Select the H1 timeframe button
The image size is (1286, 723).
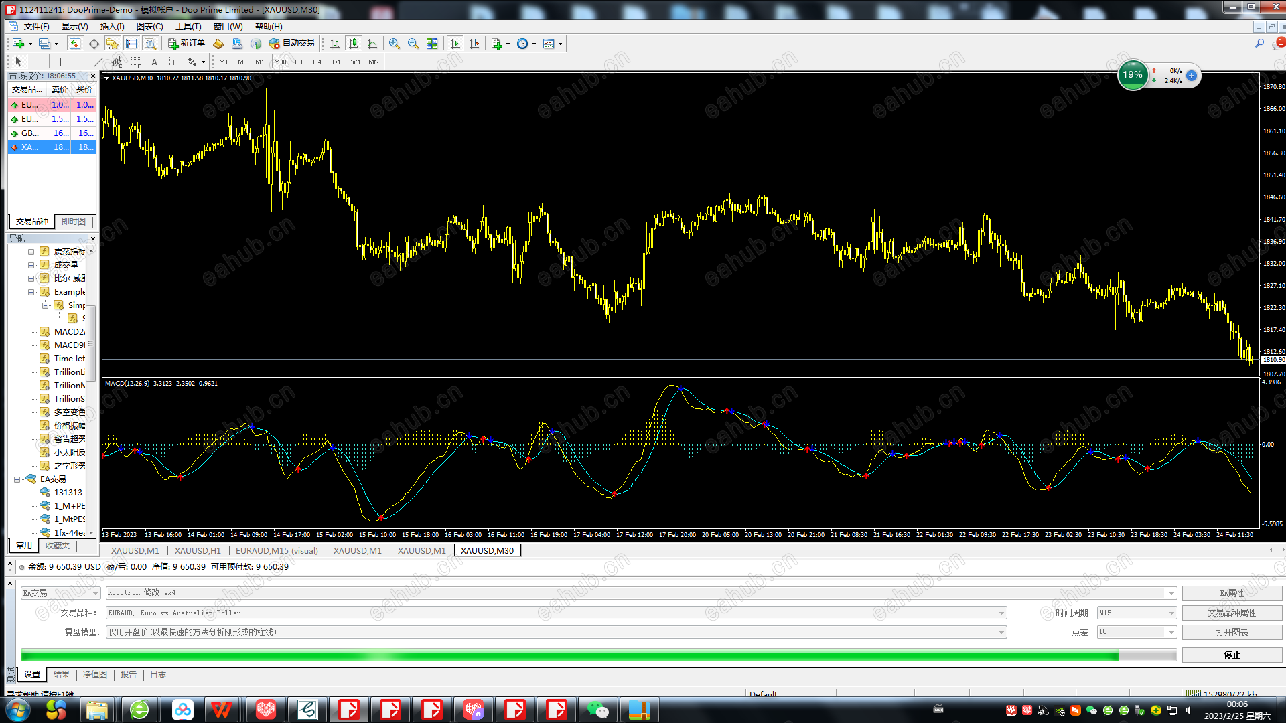pos(299,62)
